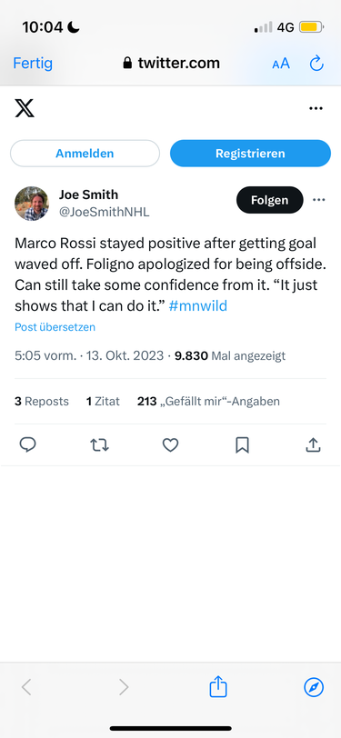Tap the X logo icon
Viewport: 341px width, 738px height.
coord(25,108)
